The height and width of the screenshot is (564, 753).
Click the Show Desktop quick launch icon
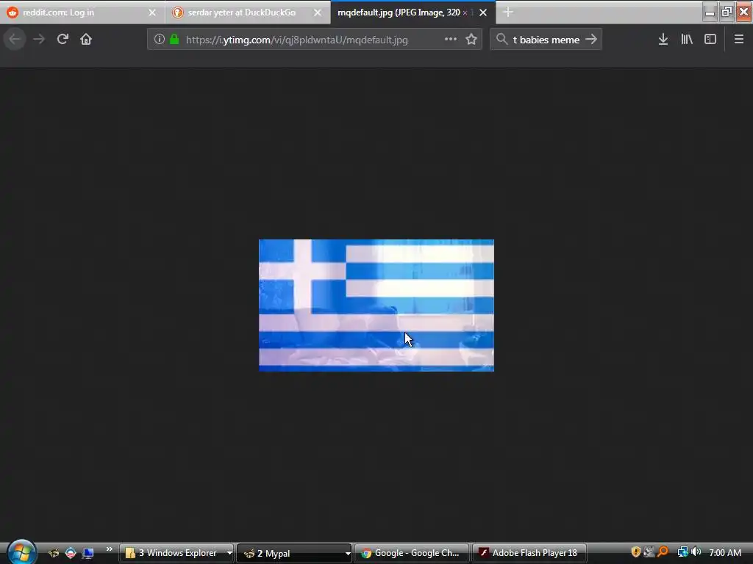[x=88, y=553]
